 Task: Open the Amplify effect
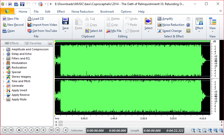(165, 19)
